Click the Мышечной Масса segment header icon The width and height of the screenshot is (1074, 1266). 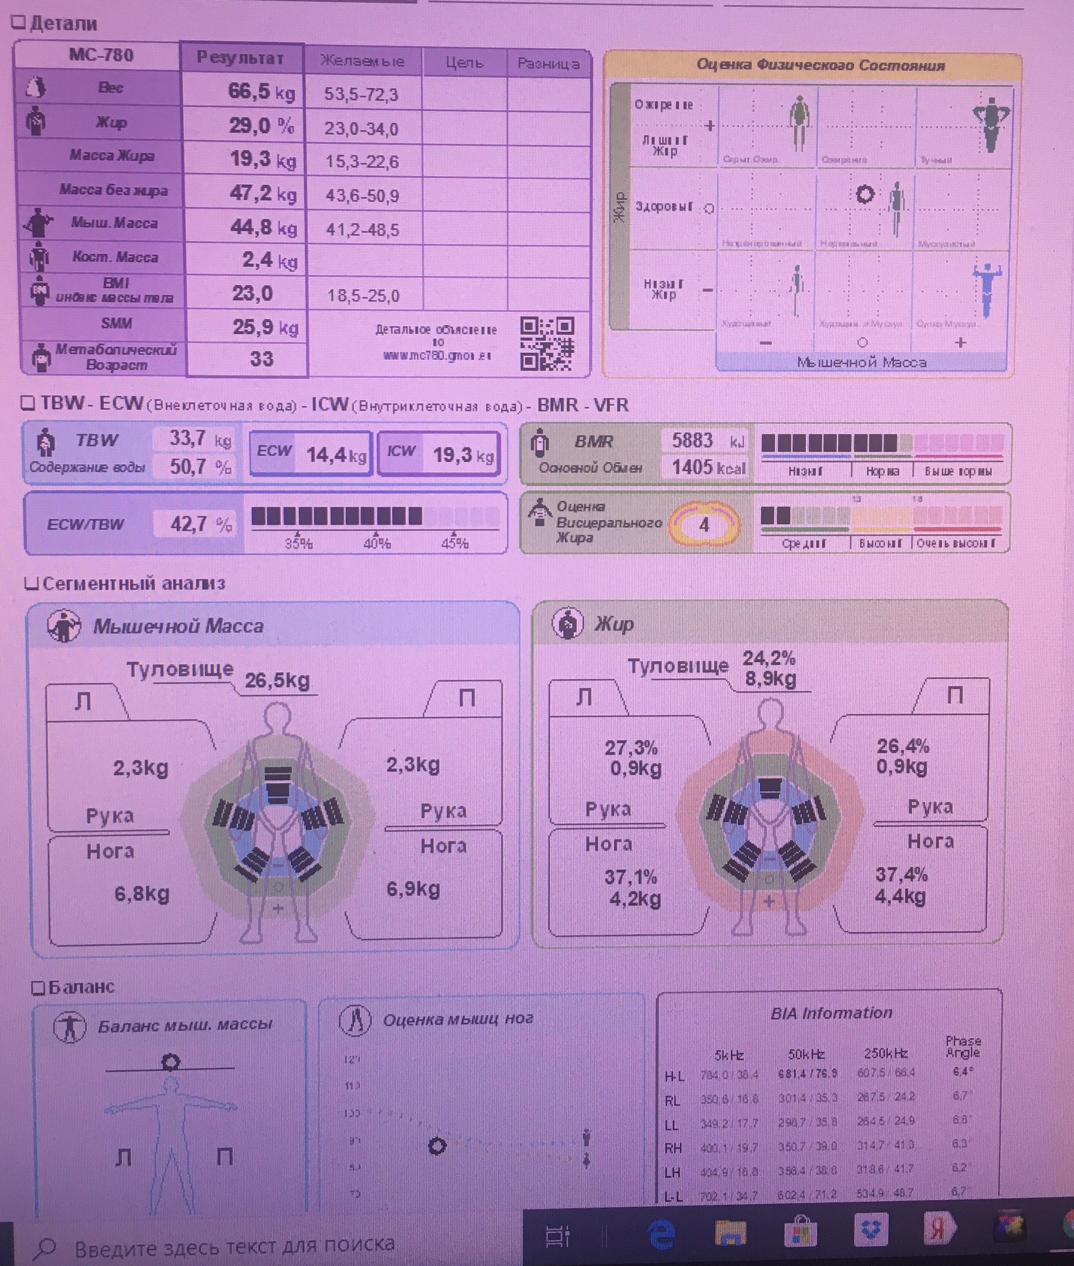click(x=64, y=626)
